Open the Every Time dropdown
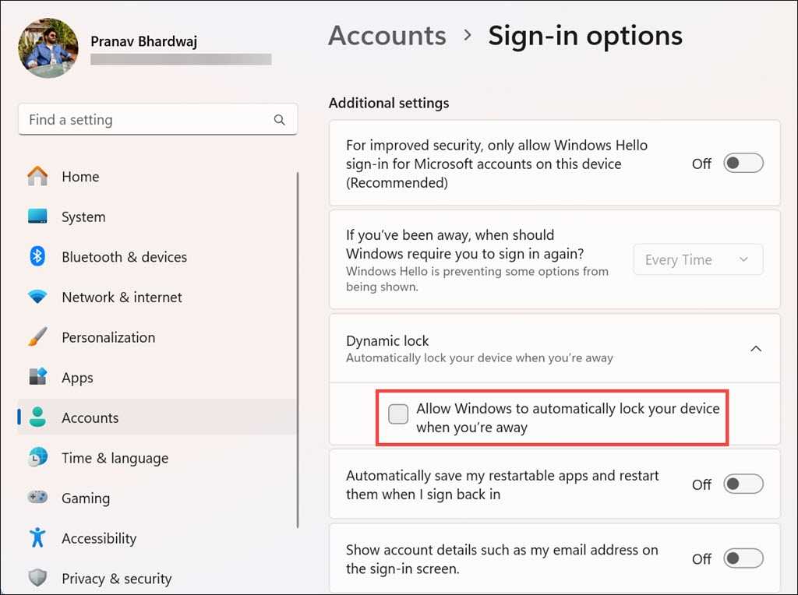The image size is (798, 595). click(x=697, y=259)
